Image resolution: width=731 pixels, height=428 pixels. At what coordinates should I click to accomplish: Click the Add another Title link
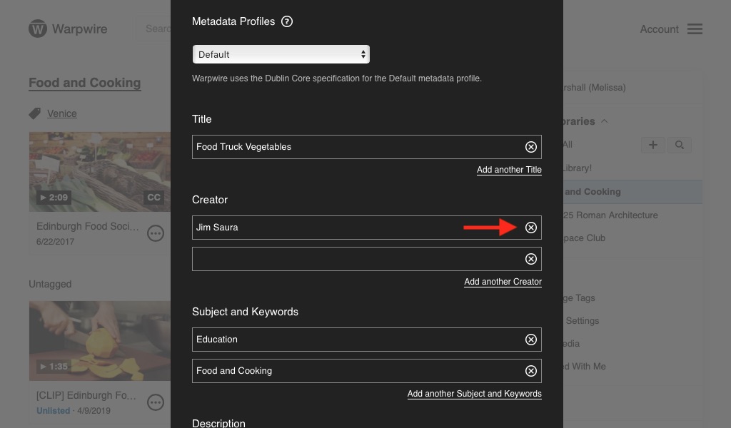click(x=509, y=170)
